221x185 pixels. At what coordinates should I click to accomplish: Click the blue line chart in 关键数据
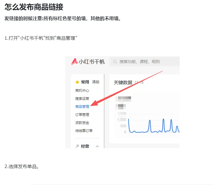(x=154, y=126)
